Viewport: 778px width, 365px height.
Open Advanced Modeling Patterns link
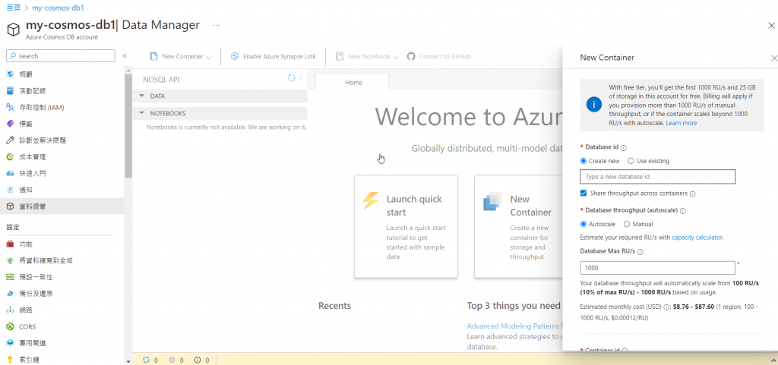coord(514,326)
